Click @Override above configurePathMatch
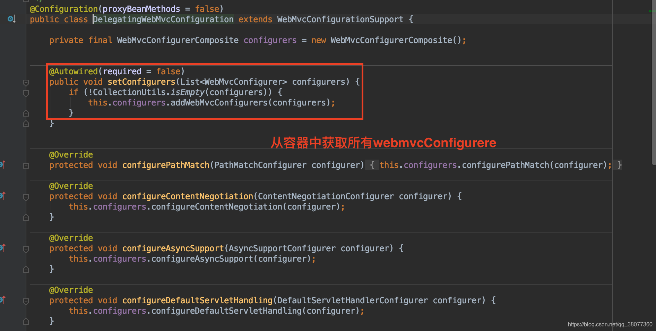656x331 pixels. (x=71, y=155)
